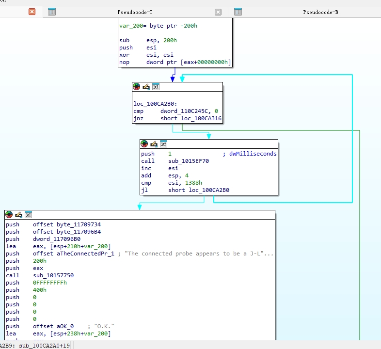Switch to the Pseudocode-C tab
Screen dimensions: 381x349
[x=135, y=12]
